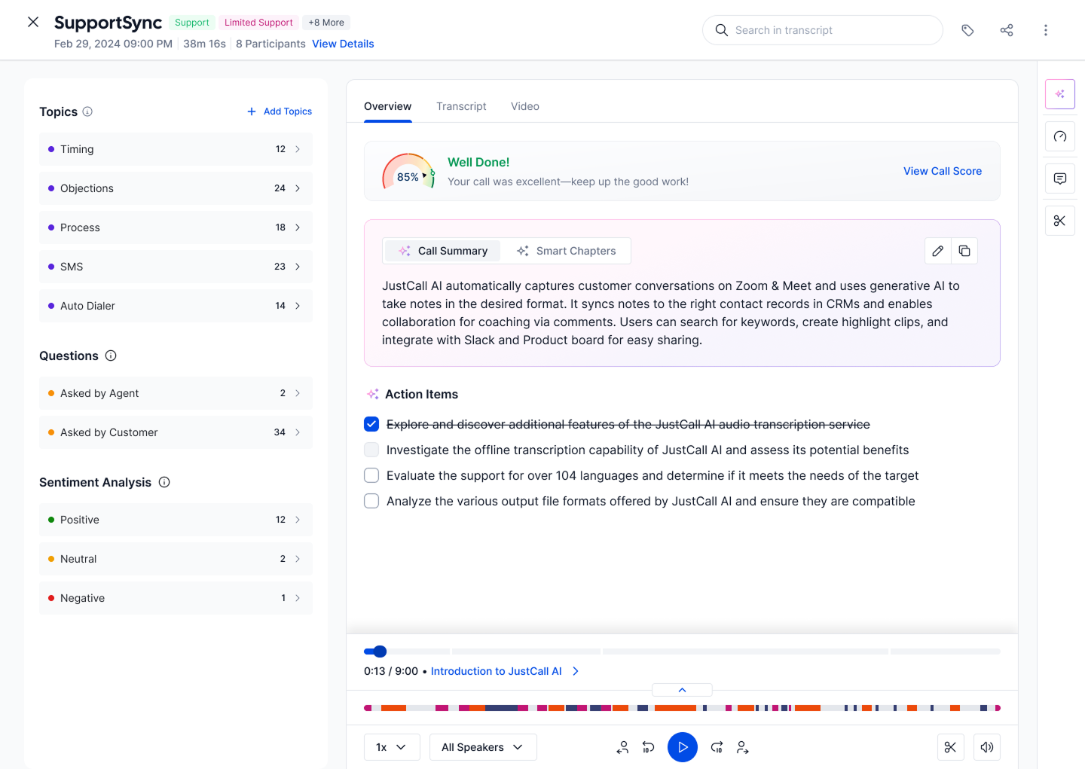Check the Evaluate the support action item
1085x769 pixels.
[x=371, y=475]
